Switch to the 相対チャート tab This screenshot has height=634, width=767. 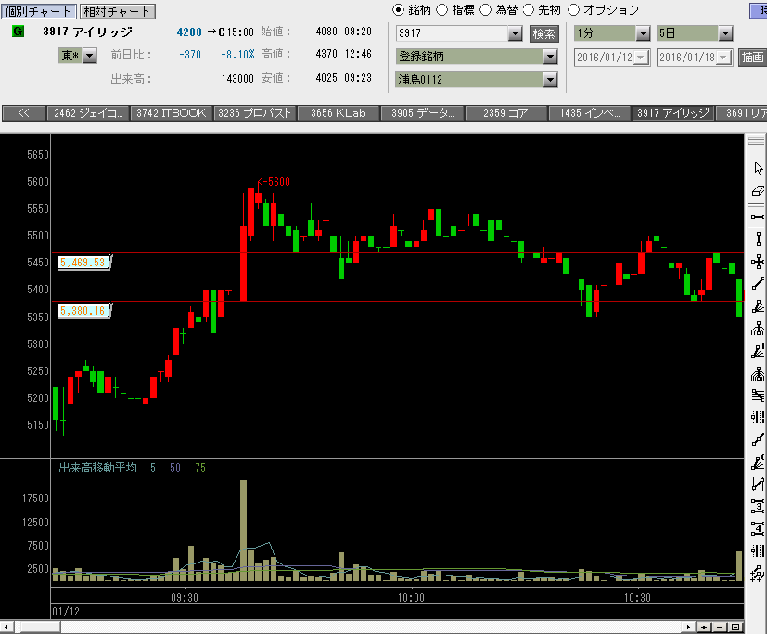[117, 11]
